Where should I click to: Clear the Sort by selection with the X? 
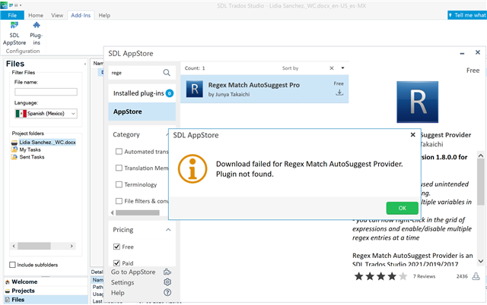pyautogui.click(x=332, y=68)
